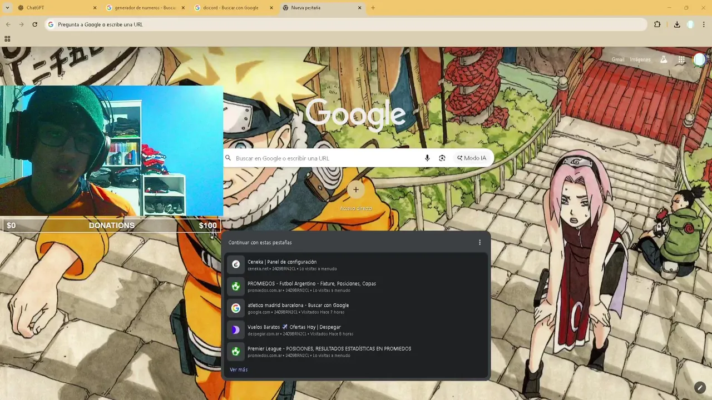Image resolution: width=712 pixels, height=400 pixels.
Task: Click the Google search box
Action: pos(358,158)
